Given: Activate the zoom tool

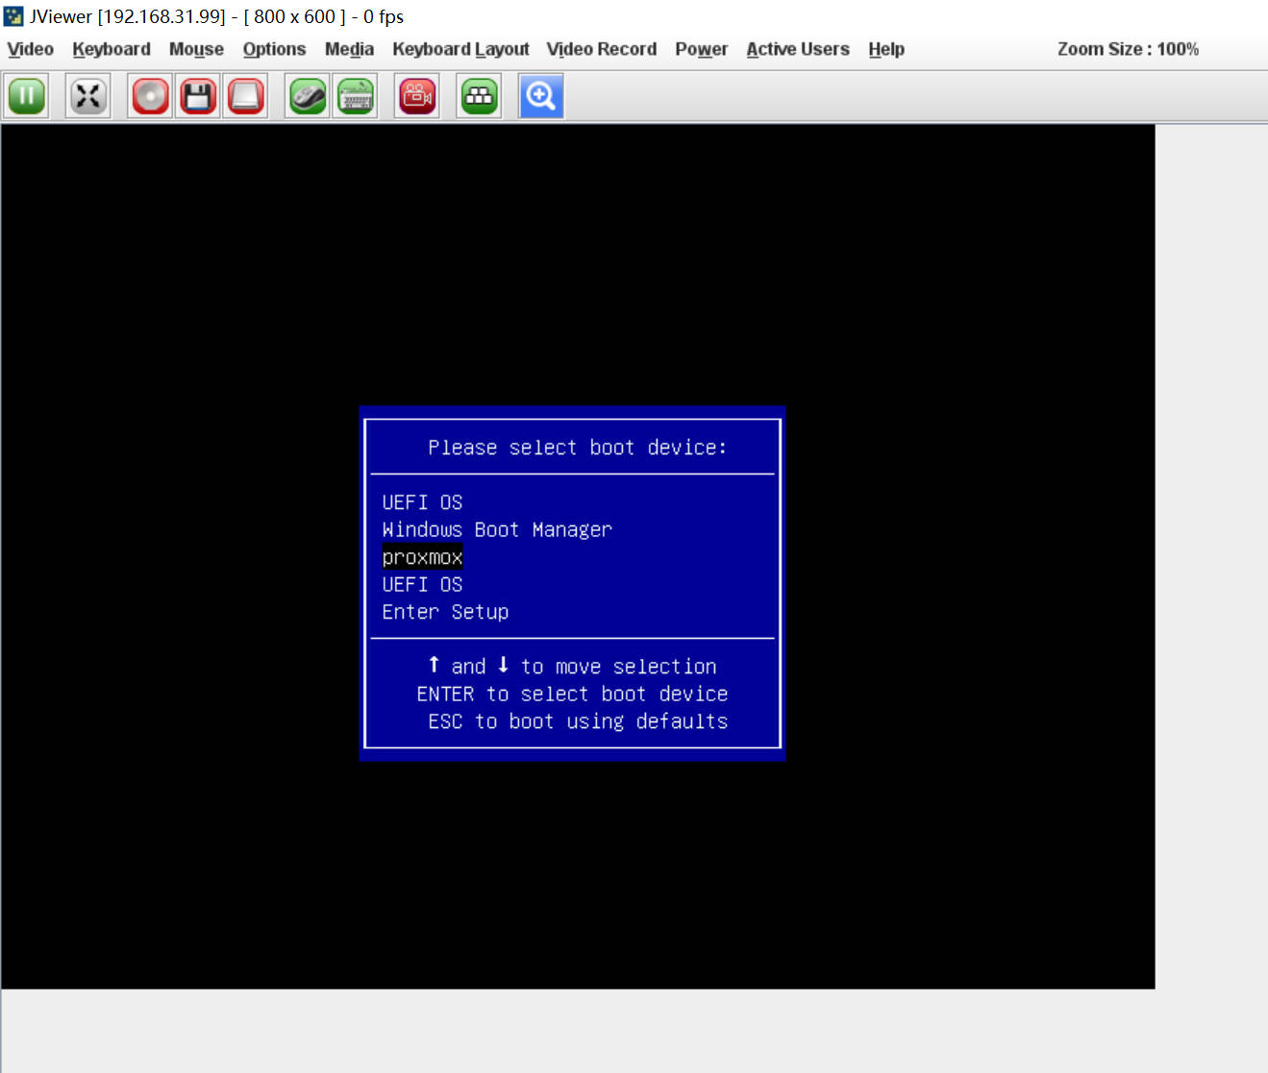Looking at the screenshot, I should point(540,96).
